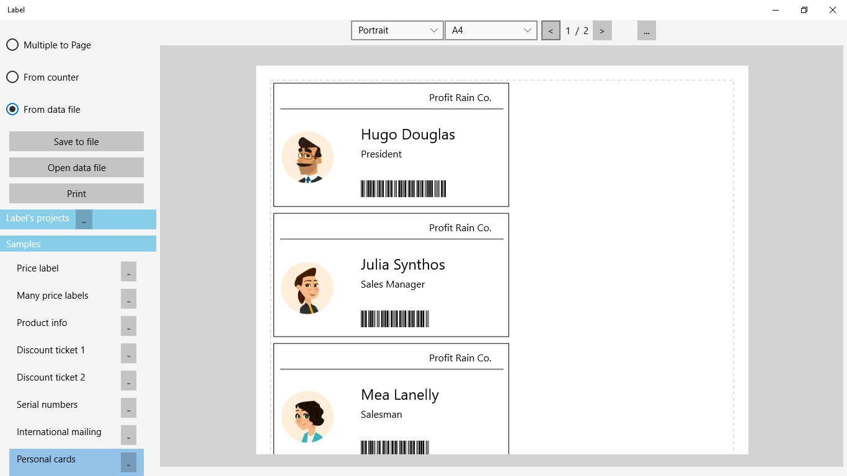Image resolution: width=847 pixels, height=476 pixels.
Task: Select the Product info sample
Action: pos(42,323)
